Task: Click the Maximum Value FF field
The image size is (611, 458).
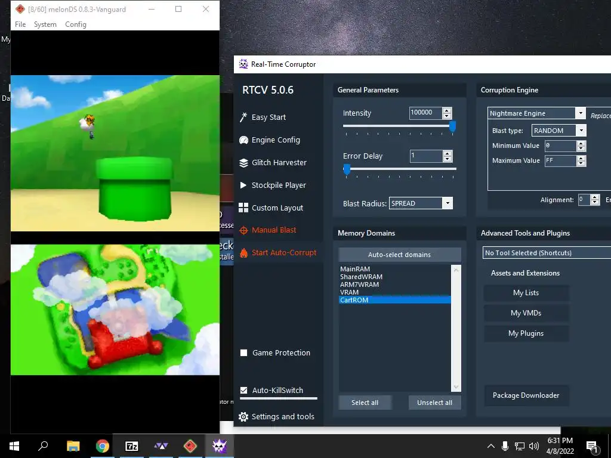Action: 560,161
